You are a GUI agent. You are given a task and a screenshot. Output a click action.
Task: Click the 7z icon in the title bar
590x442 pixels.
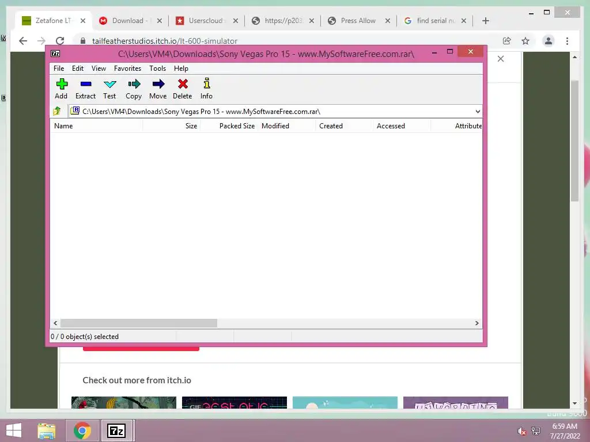click(55, 54)
